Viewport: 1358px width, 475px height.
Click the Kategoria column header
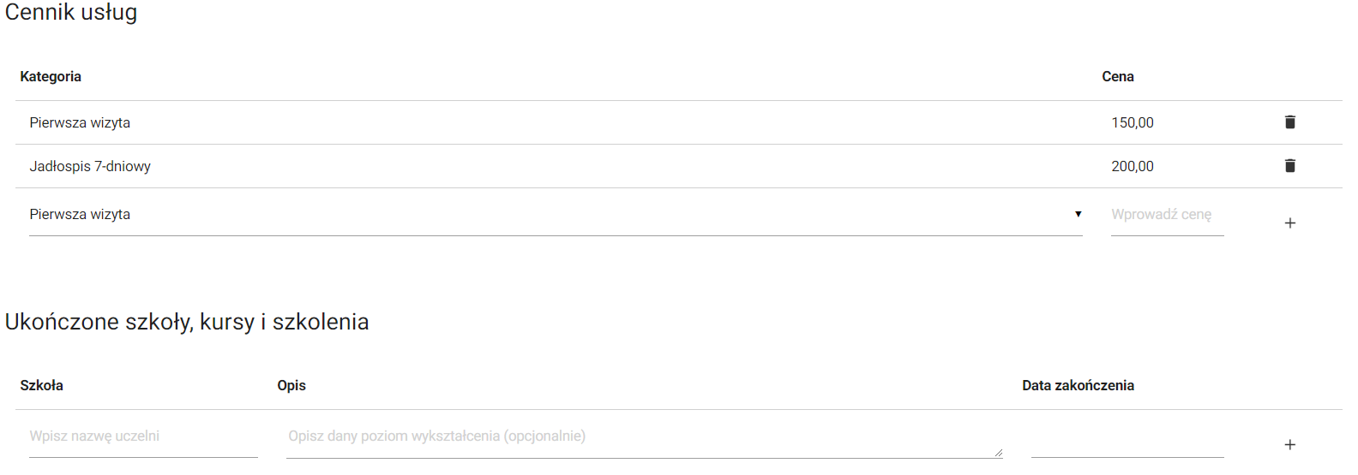pyautogui.click(x=51, y=77)
